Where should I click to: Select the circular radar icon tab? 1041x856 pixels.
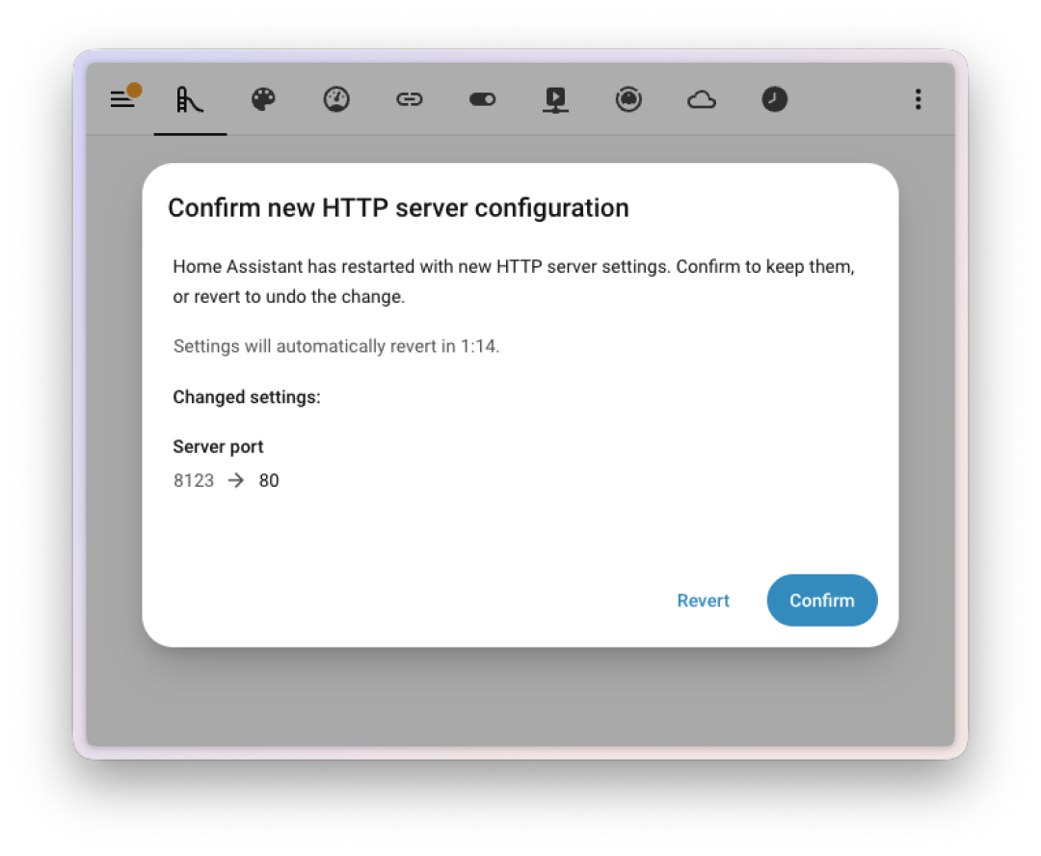coord(628,99)
